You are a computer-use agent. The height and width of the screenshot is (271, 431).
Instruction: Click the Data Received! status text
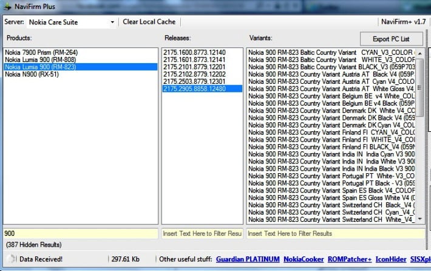click(x=41, y=259)
